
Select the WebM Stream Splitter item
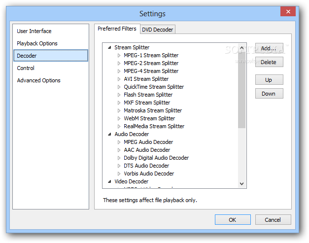[x=149, y=118]
